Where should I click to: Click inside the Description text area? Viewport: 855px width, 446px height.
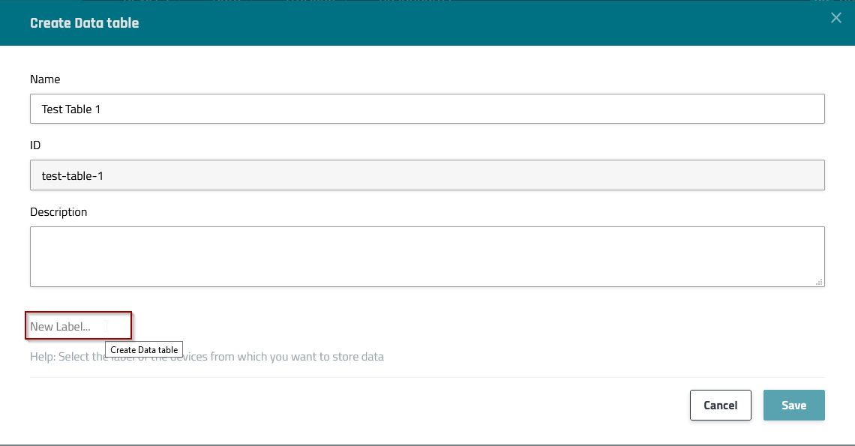pos(426,256)
